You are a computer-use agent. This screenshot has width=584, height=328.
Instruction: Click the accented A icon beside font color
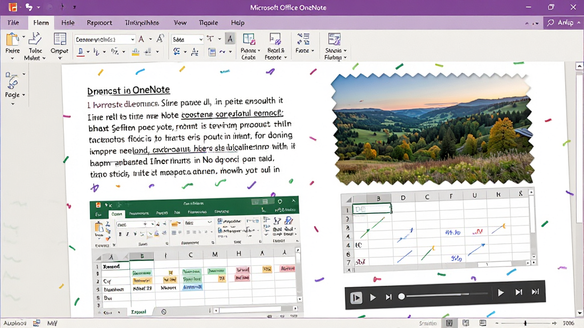pos(160,39)
